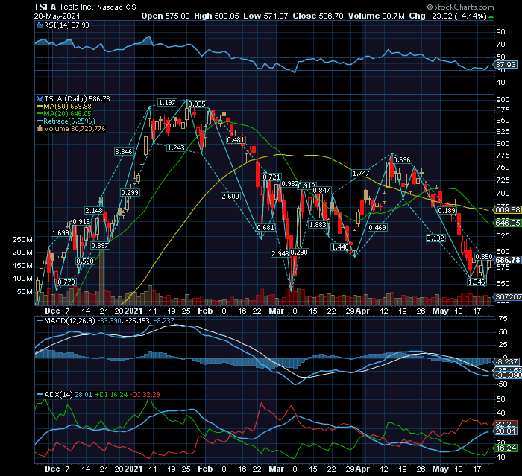Screen dimensions: 522x476
Task: Click the 0.299 retrace label
Action: pyautogui.click(x=130, y=193)
